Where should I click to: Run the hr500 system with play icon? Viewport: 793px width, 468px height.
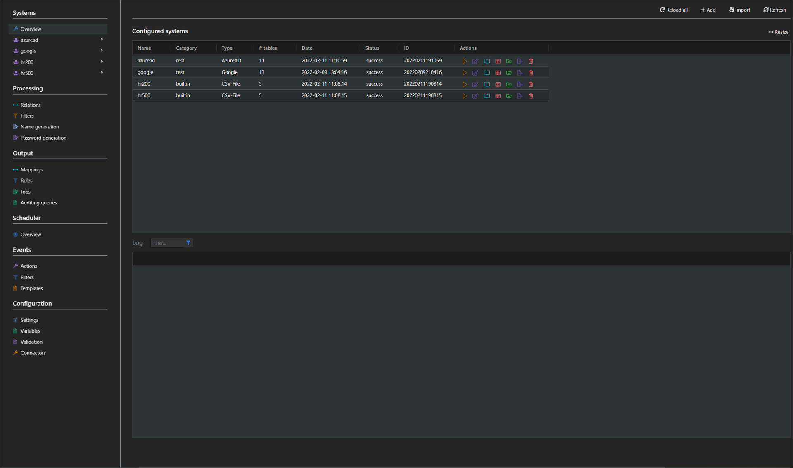point(464,96)
